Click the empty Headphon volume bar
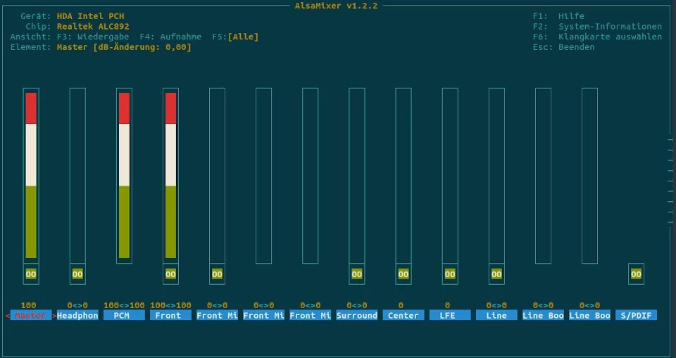The height and width of the screenshot is (358, 676). click(77, 176)
